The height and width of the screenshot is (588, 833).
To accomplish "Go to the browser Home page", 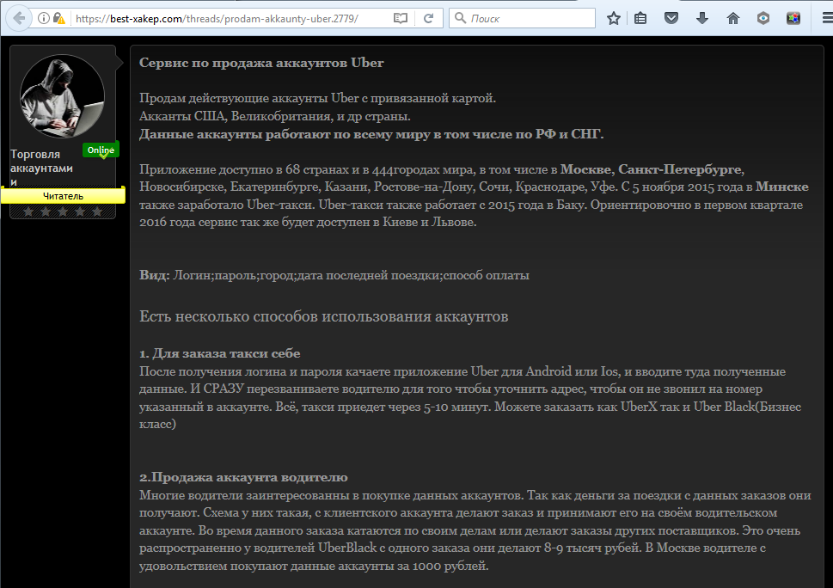I will [x=733, y=19].
